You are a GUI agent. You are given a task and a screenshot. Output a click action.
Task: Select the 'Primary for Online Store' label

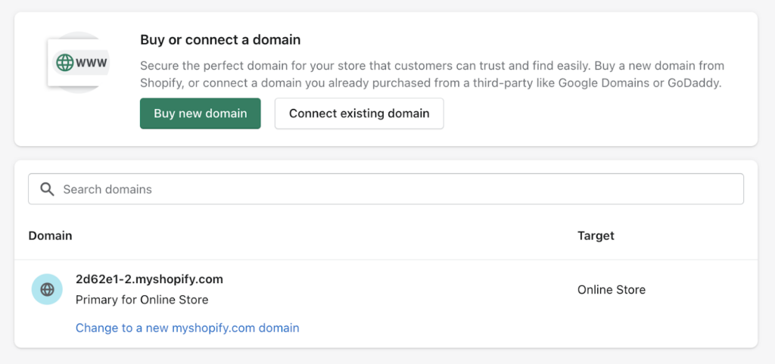pos(142,300)
